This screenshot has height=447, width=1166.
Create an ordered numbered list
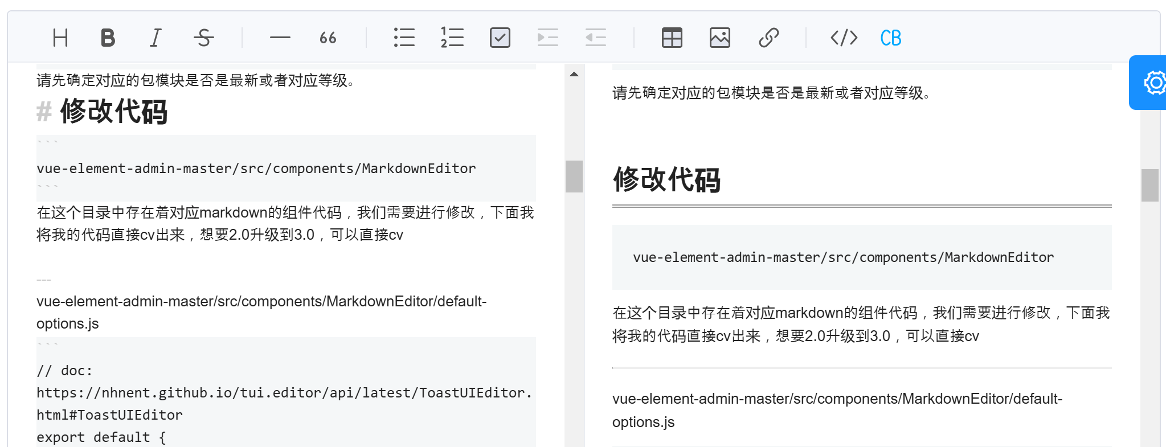click(x=452, y=38)
